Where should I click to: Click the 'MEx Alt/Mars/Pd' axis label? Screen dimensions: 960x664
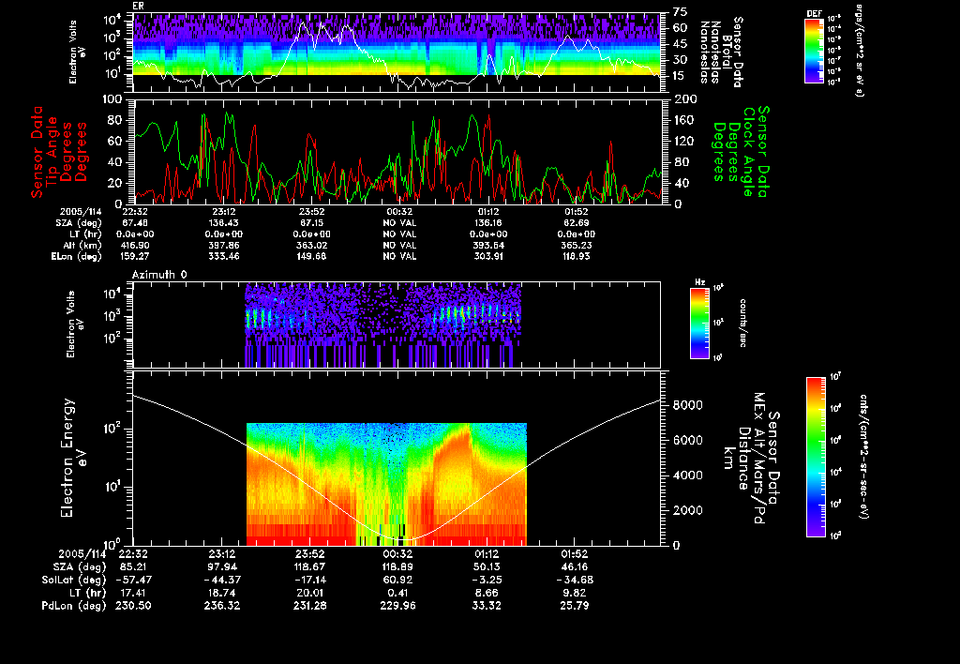click(759, 459)
